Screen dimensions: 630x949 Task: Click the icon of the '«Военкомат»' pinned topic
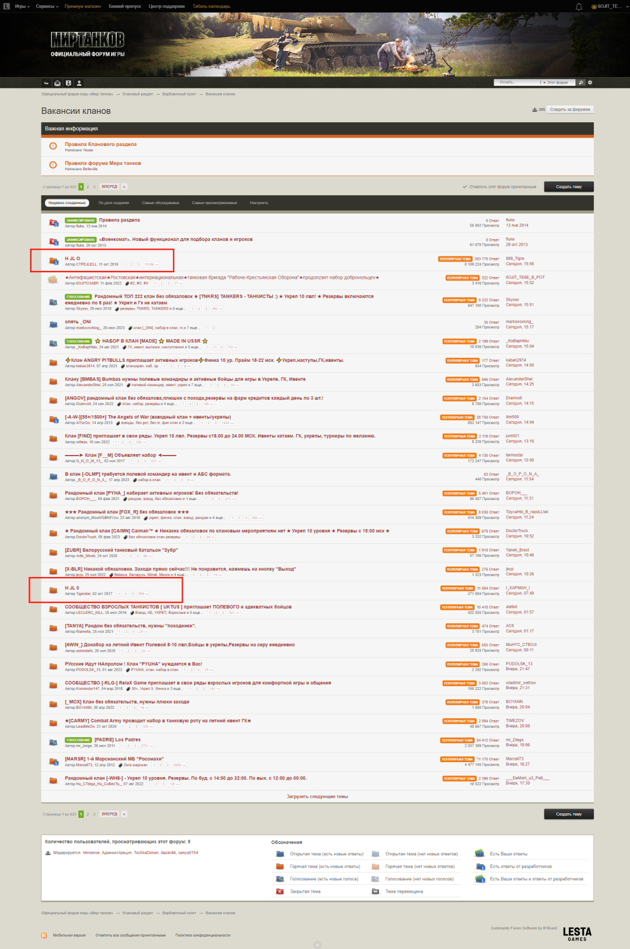[x=53, y=241]
